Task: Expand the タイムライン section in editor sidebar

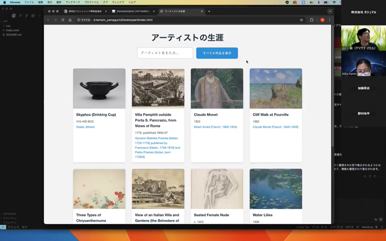Action: tap(10, 223)
